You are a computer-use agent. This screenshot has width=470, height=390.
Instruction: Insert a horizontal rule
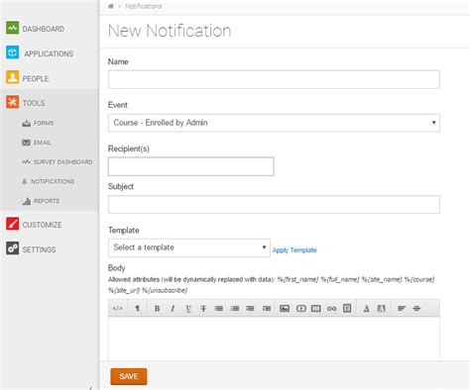[416, 309]
